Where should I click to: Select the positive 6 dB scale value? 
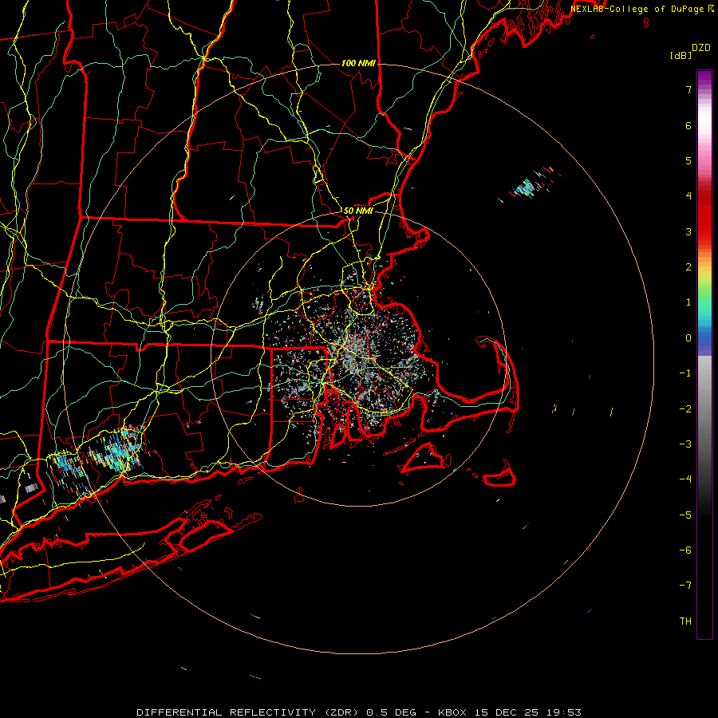tap(688, 125)
